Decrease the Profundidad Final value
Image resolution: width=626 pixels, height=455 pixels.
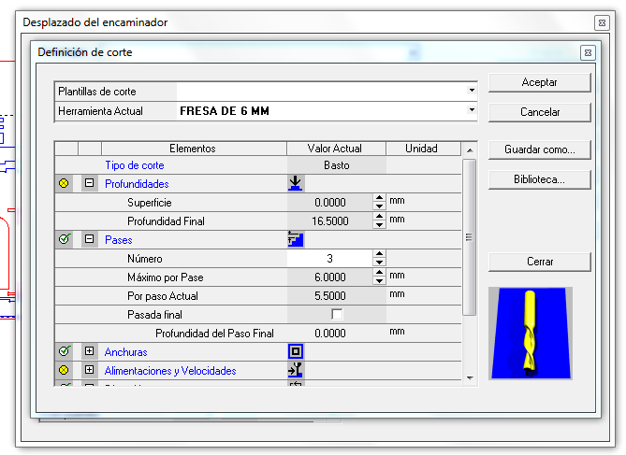pyautogui.click(x=379, y=225)
